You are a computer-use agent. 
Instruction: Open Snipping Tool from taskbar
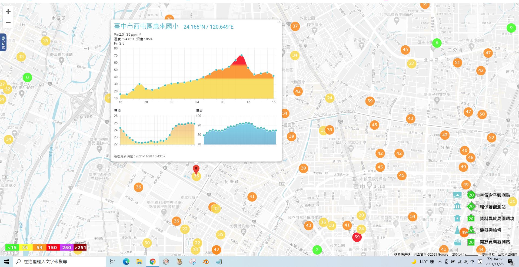pyautogui.click(x=192, y=262)
